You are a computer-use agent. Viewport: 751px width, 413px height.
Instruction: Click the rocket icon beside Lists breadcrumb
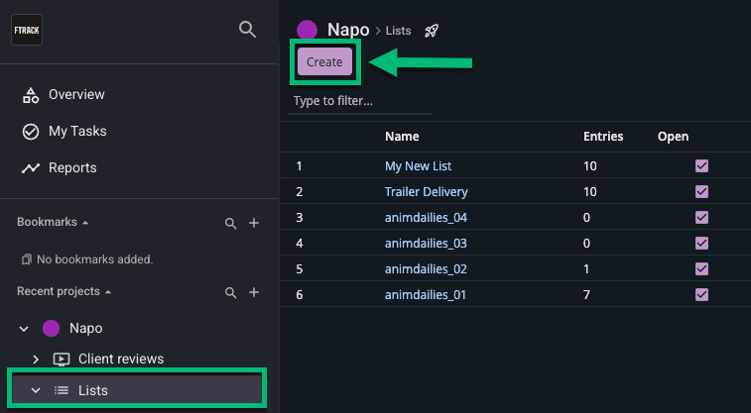[432, 31]
